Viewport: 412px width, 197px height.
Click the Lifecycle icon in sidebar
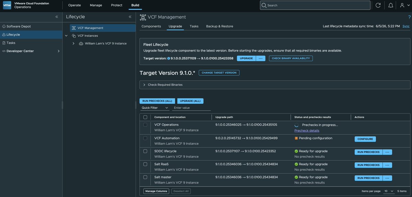(x=4, y=35)
